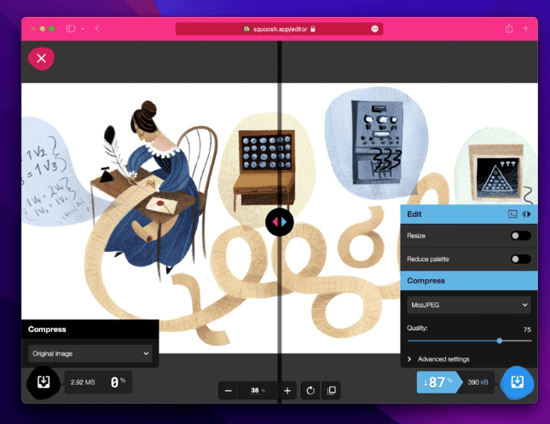Viewport: 550px width, 424px height.
Task: Open the MozJPEG codec dropdown
Action: [x=469, y=304]
